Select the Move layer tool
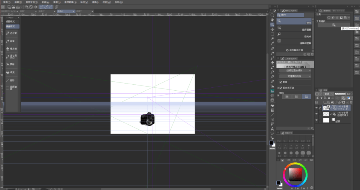 272,29
